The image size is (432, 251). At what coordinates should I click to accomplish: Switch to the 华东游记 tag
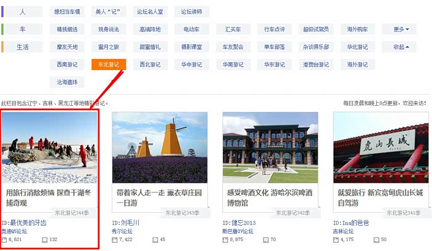point(275,65)
